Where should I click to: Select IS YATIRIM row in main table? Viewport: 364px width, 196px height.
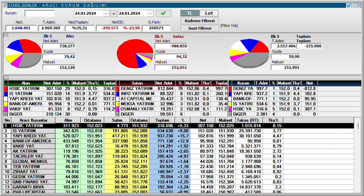178,131
